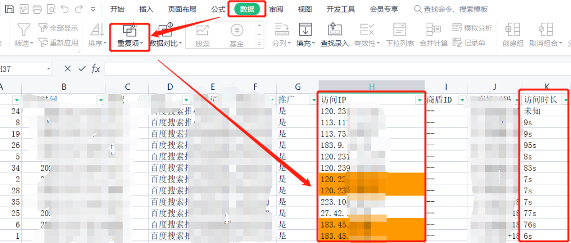
Task: Click the 查找录入 icon
Action: 334,30
